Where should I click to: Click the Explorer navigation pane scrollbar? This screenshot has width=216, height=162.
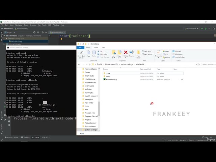(x=99, y=109)
